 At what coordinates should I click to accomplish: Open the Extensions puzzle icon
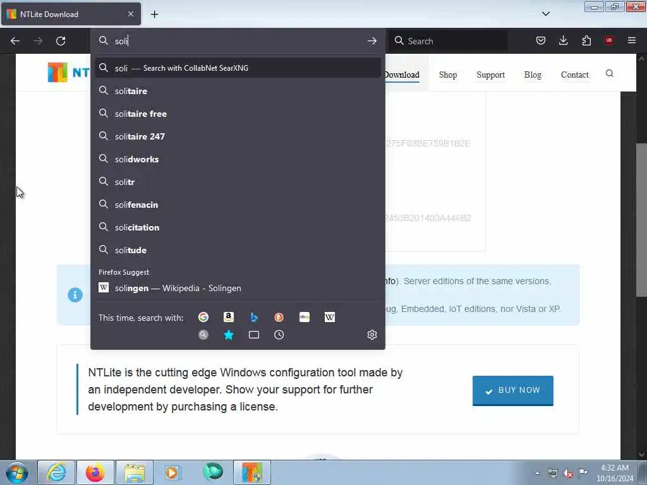tap(586, 40)
